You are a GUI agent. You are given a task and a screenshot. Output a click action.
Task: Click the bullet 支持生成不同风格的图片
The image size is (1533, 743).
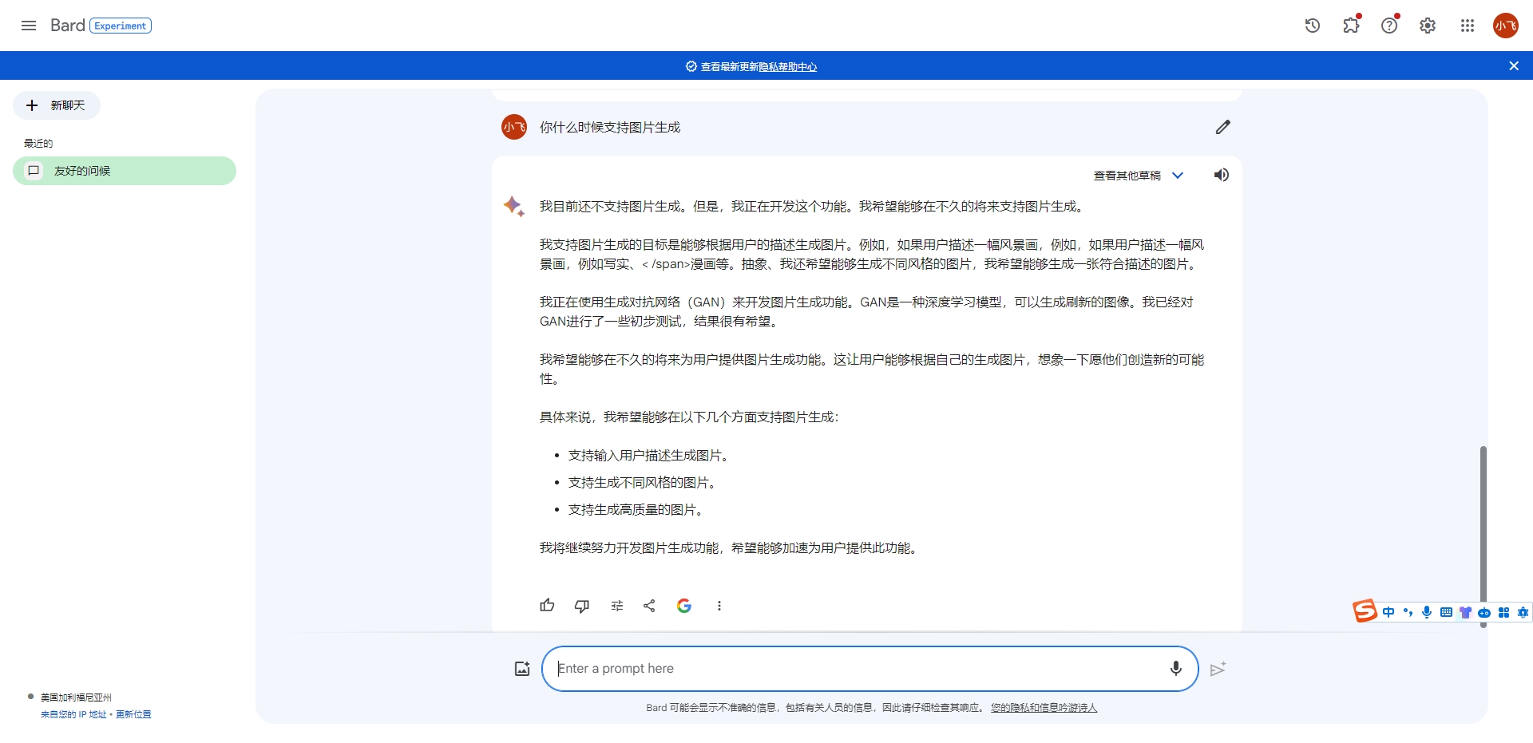click(642, 483)
